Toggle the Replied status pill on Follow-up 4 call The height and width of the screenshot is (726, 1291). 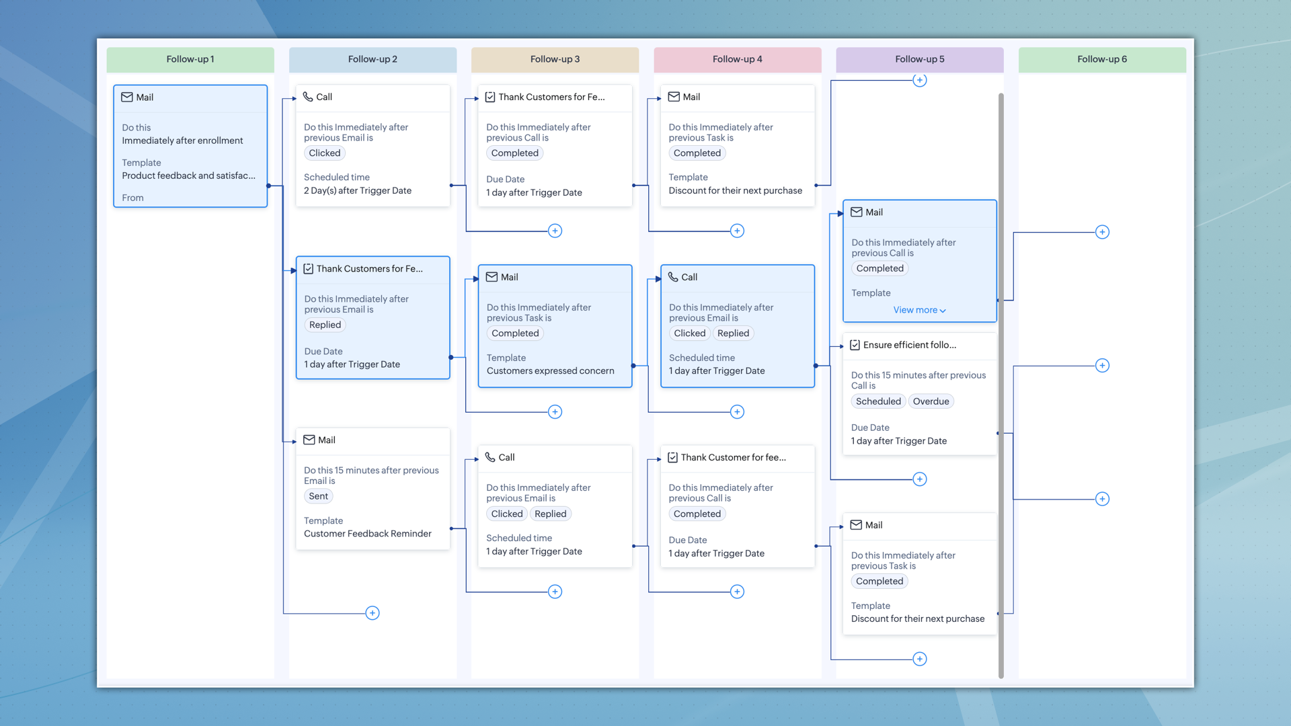[x=733, y=333]
